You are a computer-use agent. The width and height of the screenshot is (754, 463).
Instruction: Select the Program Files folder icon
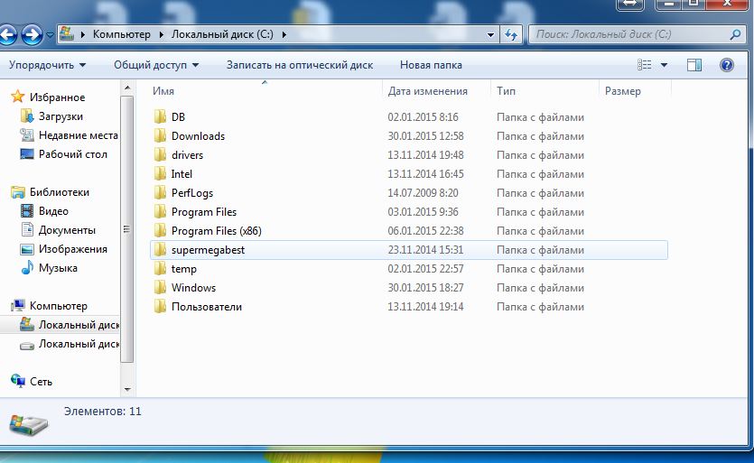[x=160, y=212]
